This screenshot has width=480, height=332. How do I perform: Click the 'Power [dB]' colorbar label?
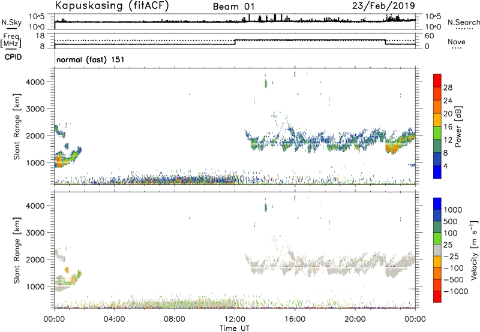tap(458, 126)
